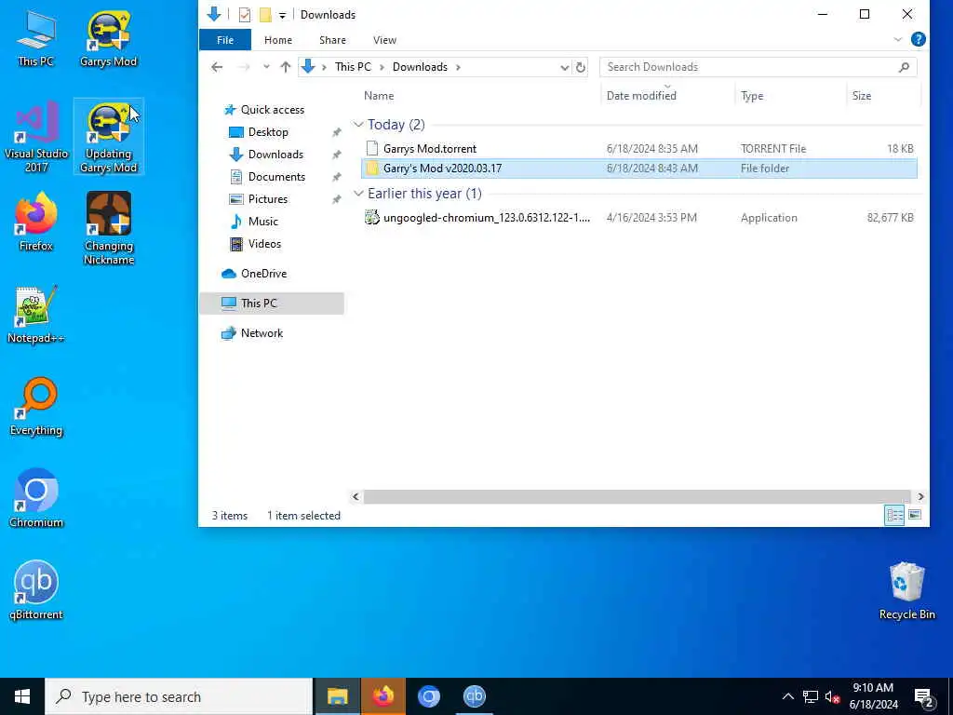Launch Garrys Mod desktop shortcut
This screenshot has width=953, height=715.
point(108,39)
